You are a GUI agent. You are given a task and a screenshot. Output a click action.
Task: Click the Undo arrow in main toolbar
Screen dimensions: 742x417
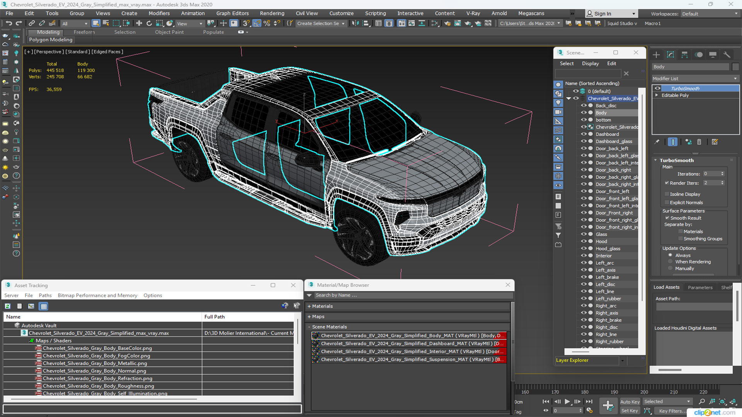pyautogui.click(x=9, y=24)
